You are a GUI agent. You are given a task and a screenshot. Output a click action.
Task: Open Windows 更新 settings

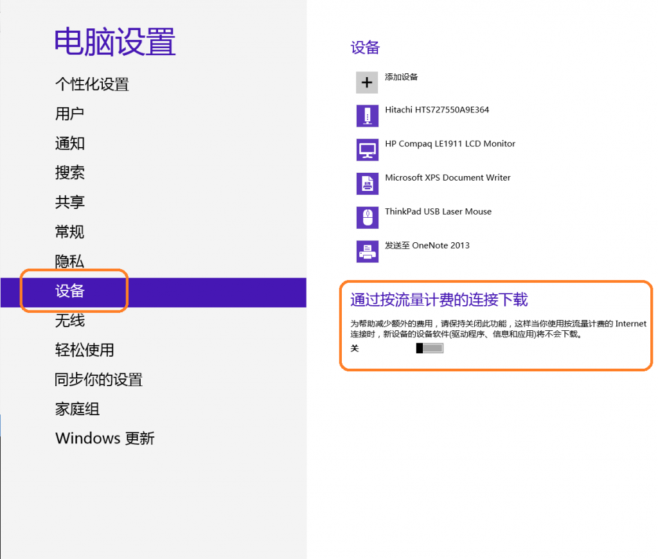point(105,438)
